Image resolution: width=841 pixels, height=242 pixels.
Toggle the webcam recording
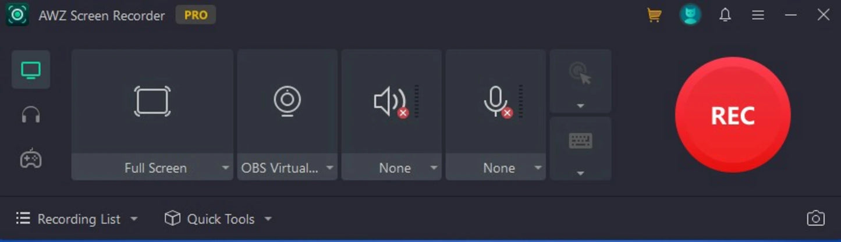click(288, 101)
